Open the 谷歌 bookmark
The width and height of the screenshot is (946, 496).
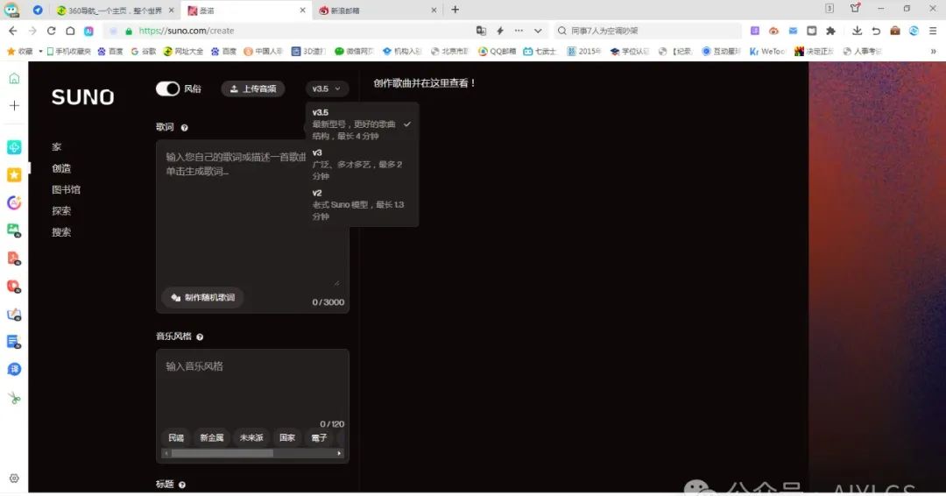coord(144,52)
